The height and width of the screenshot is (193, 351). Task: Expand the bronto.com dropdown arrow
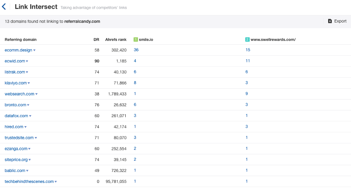(28, 105)
